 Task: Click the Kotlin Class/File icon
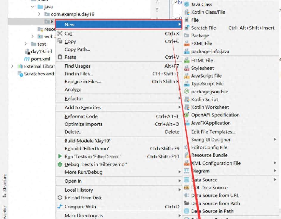187,12
